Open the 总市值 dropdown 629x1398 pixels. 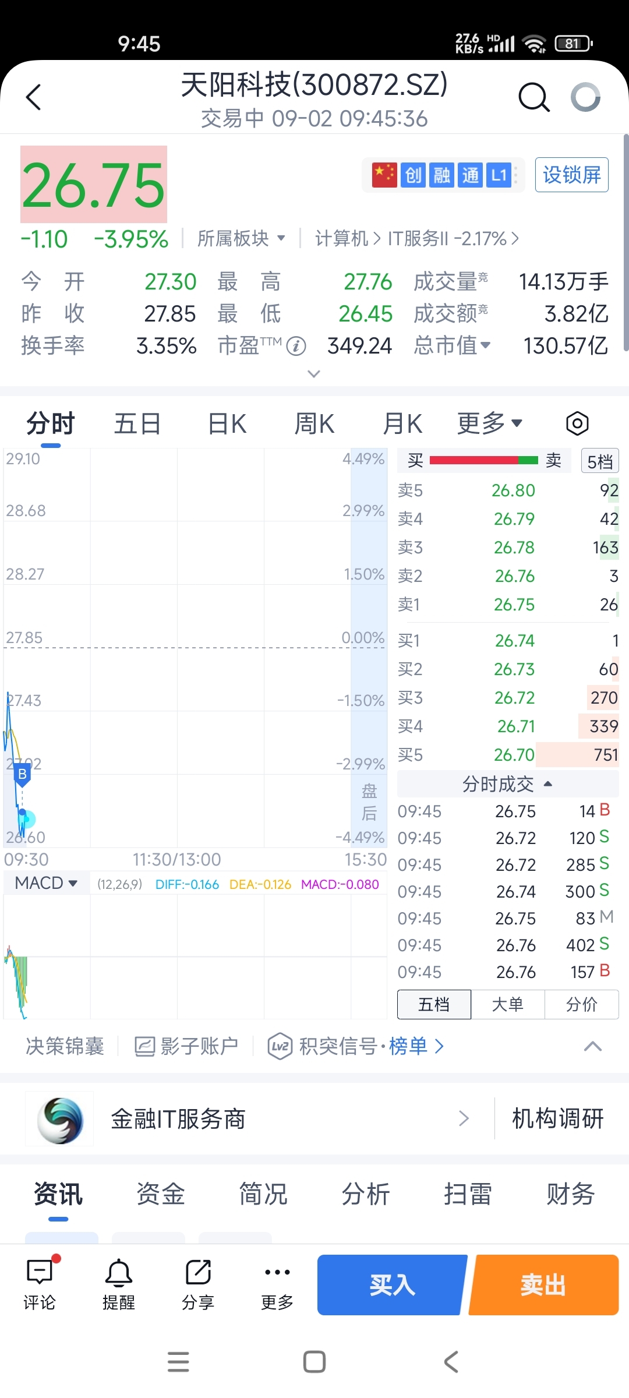pos(452,346)
